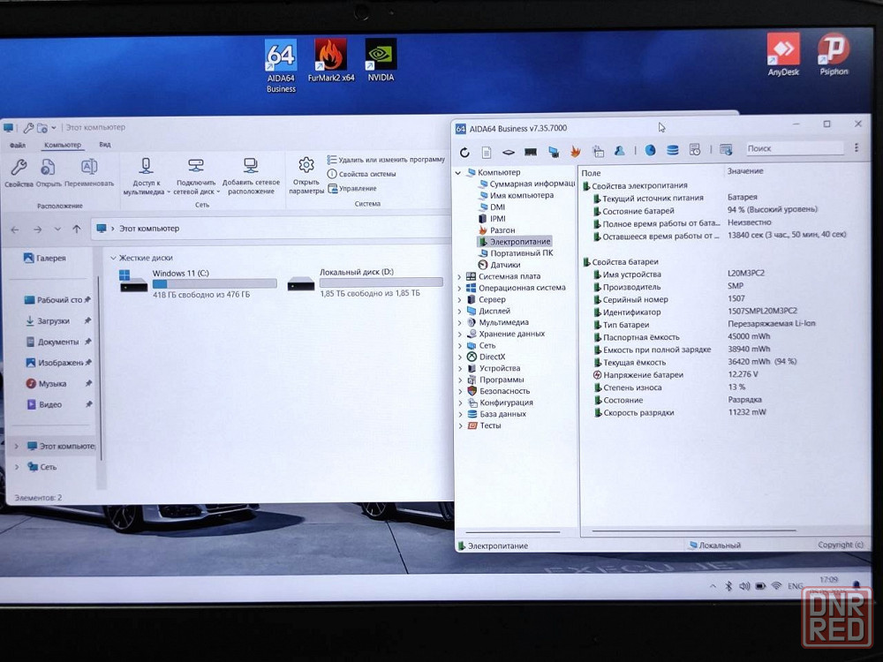Viewport: 883px width, 662px height.
Task: Select Windows 11 (C:) drive
Action: coord(198,283)
